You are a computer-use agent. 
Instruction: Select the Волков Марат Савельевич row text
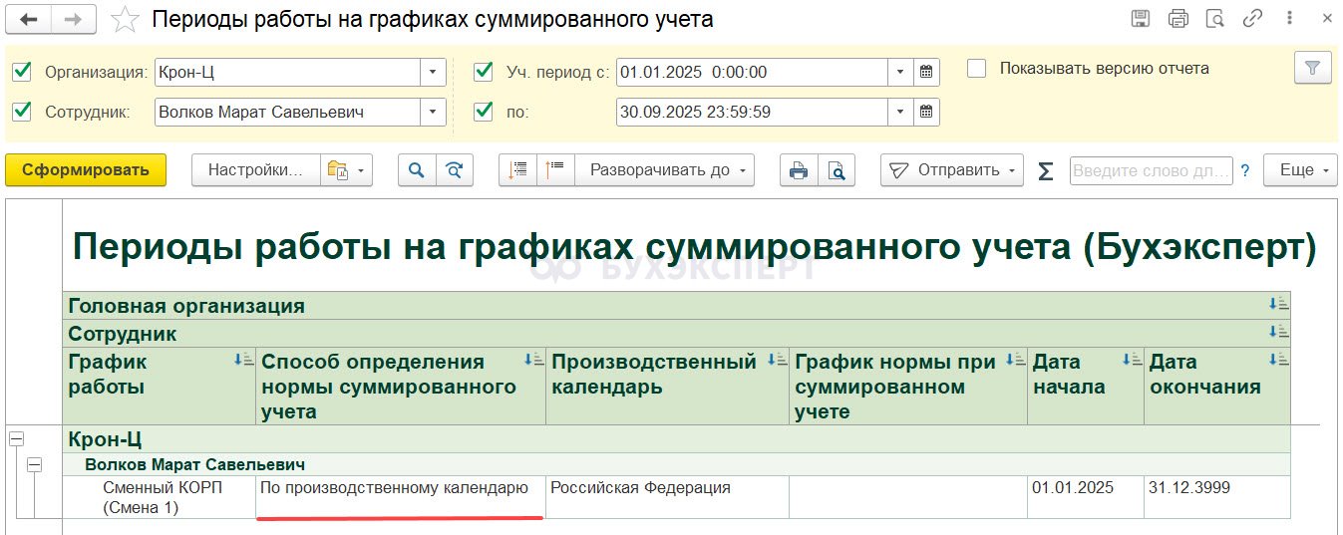click(194, 464)
